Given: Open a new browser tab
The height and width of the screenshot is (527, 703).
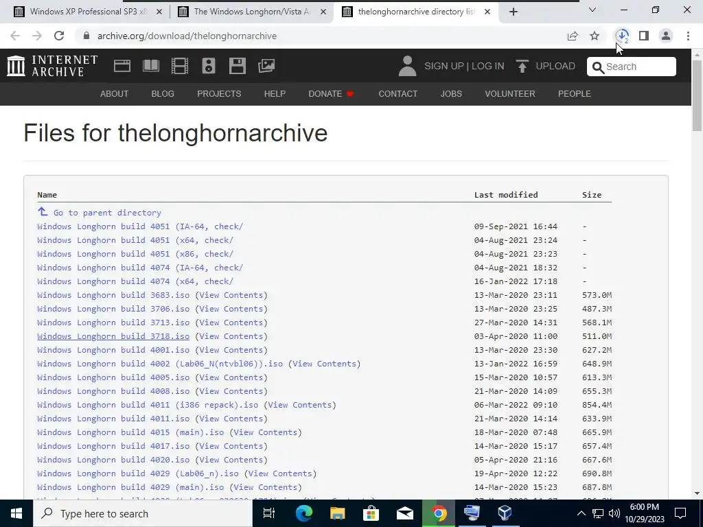Looking at the screenshot, I should (x=514, y=12).
